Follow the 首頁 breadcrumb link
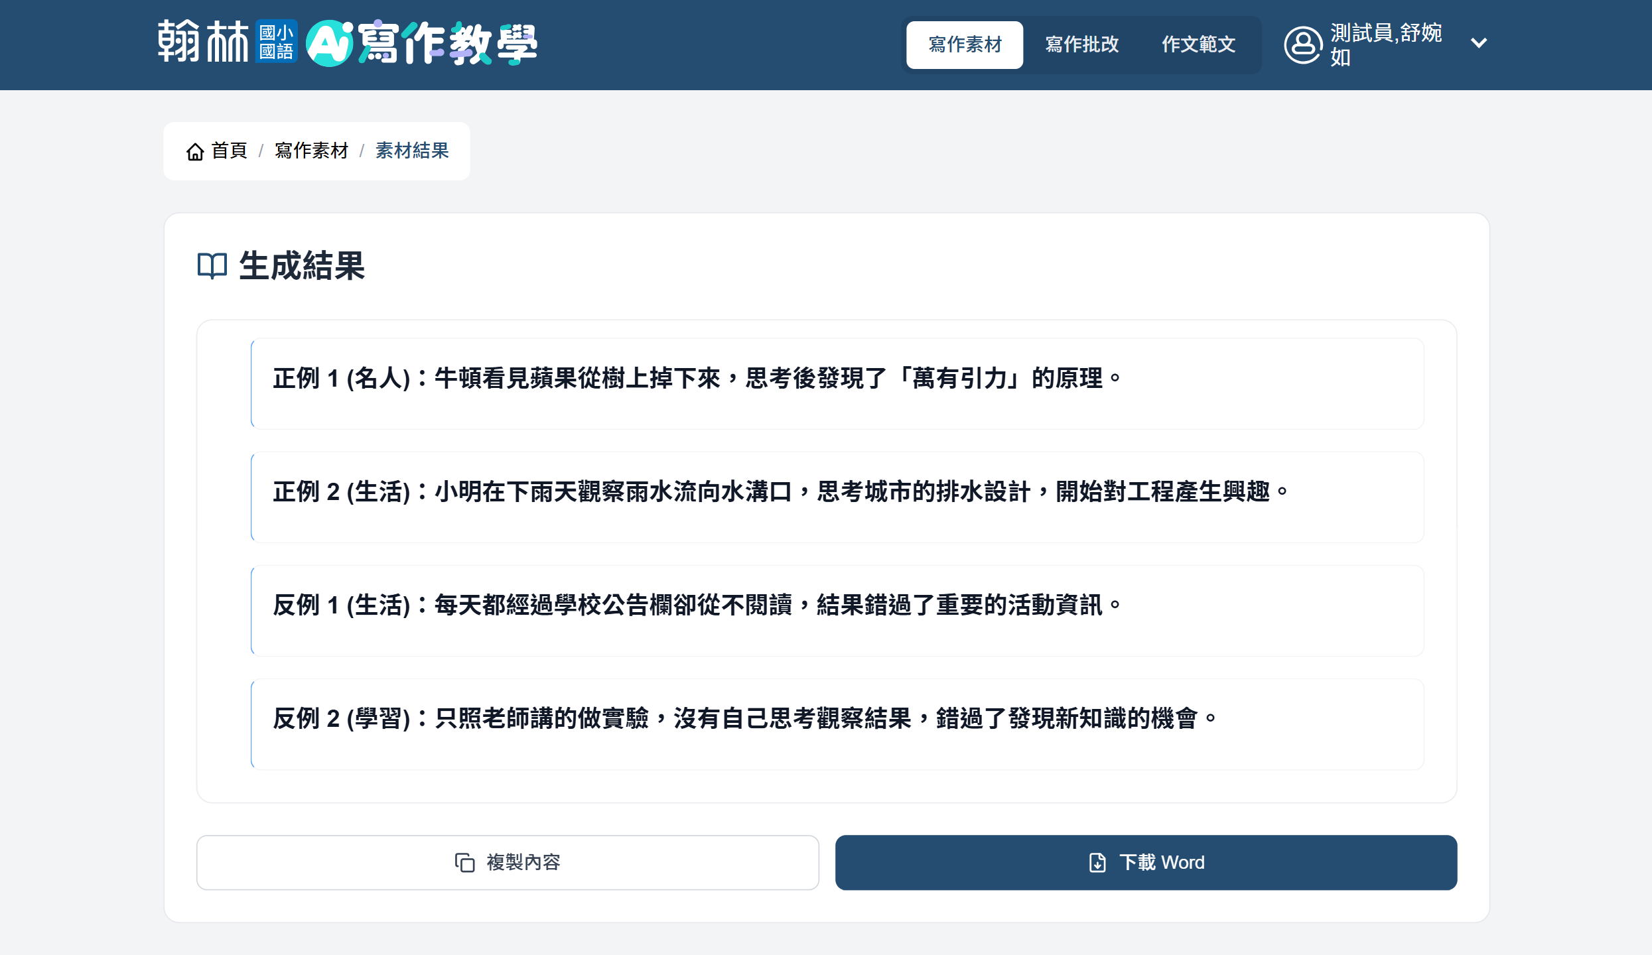 click(x=229, y=151)
